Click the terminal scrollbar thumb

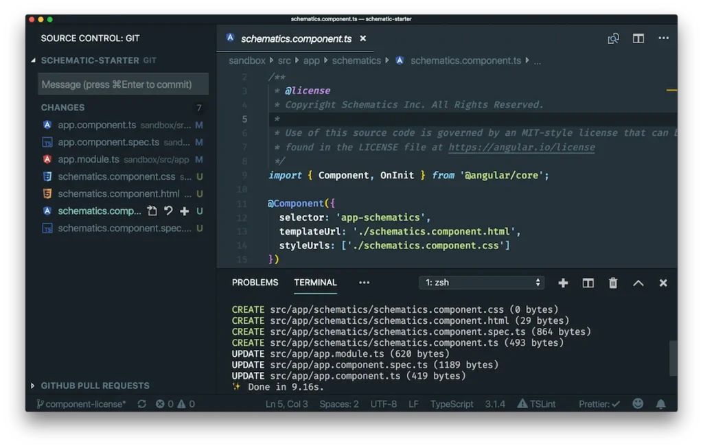click(x=673, y=358)
